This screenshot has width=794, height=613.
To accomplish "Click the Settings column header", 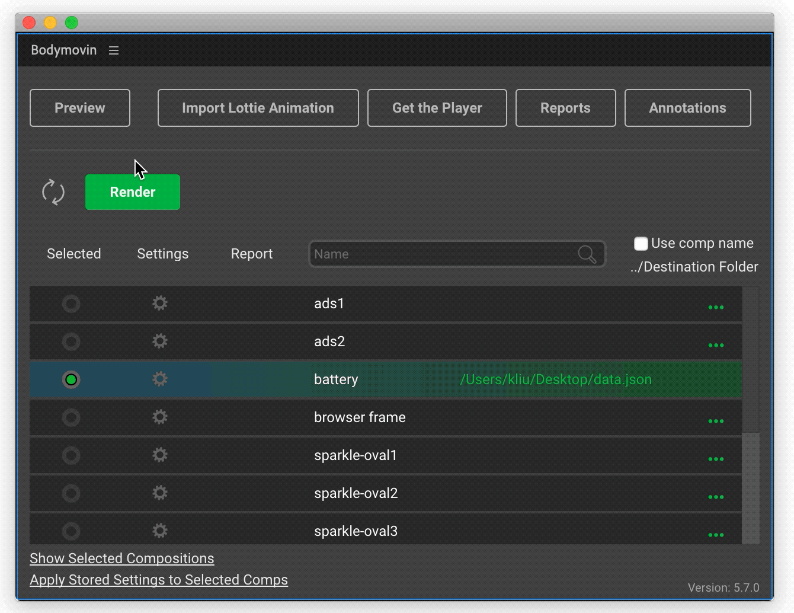I will pyautogui.click(x=163, y=254).
